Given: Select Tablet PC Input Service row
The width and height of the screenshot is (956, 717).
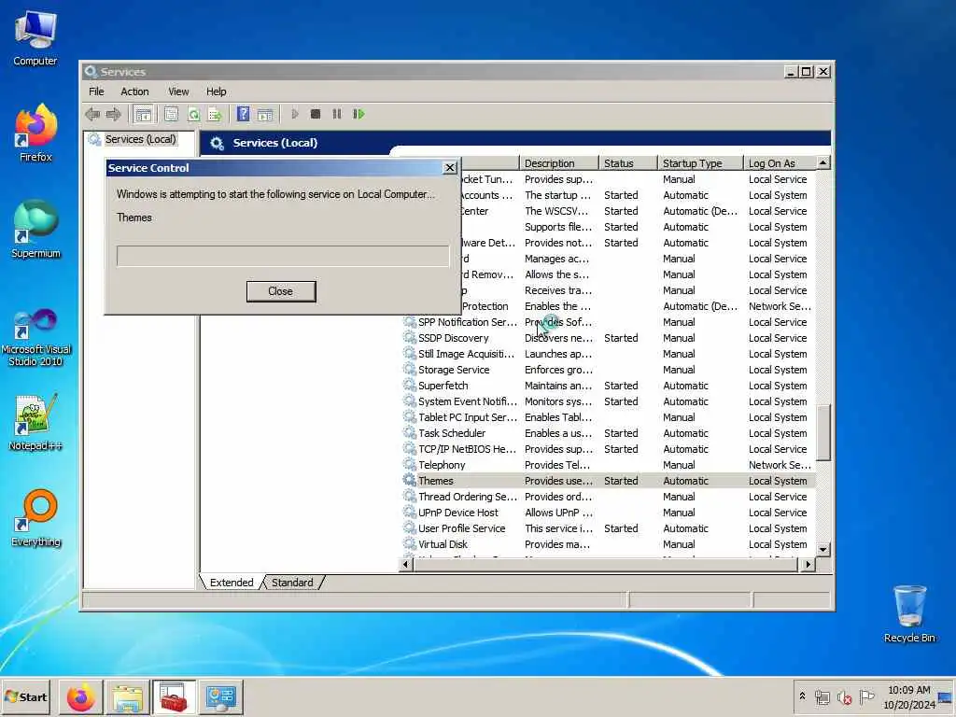Looking at the screenshot, I should click(608, 417).
